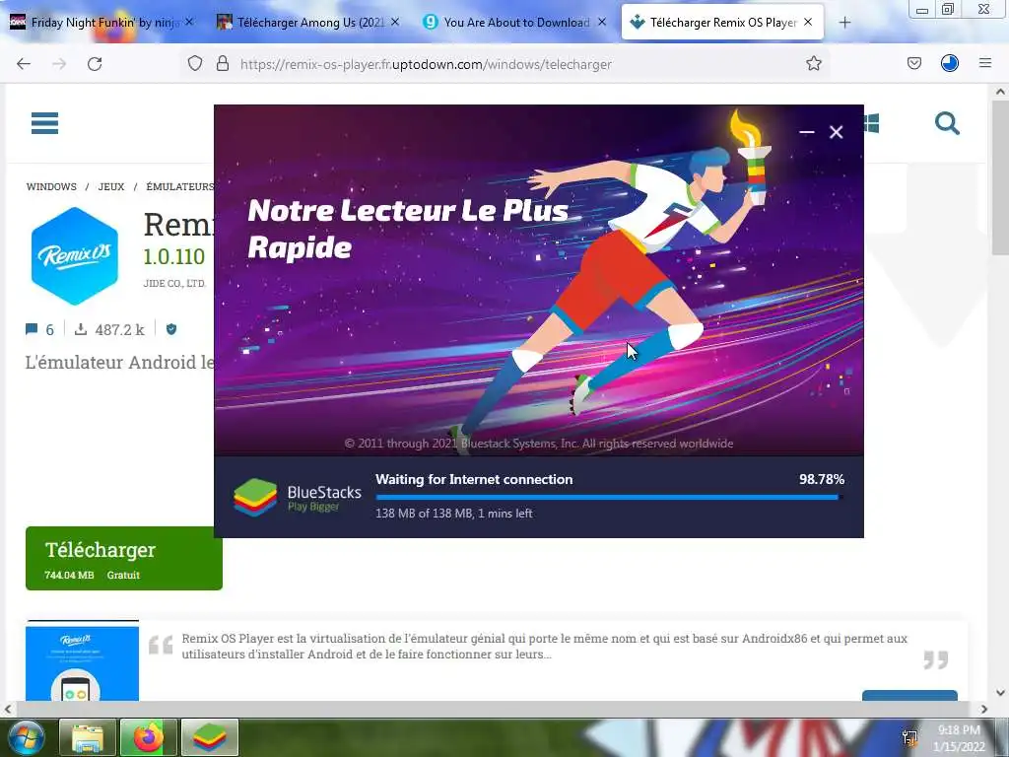Click the horizontal scrollbar right arrow
The height and width of the screenshot is (757, 1009).
(x=983, y=710)
